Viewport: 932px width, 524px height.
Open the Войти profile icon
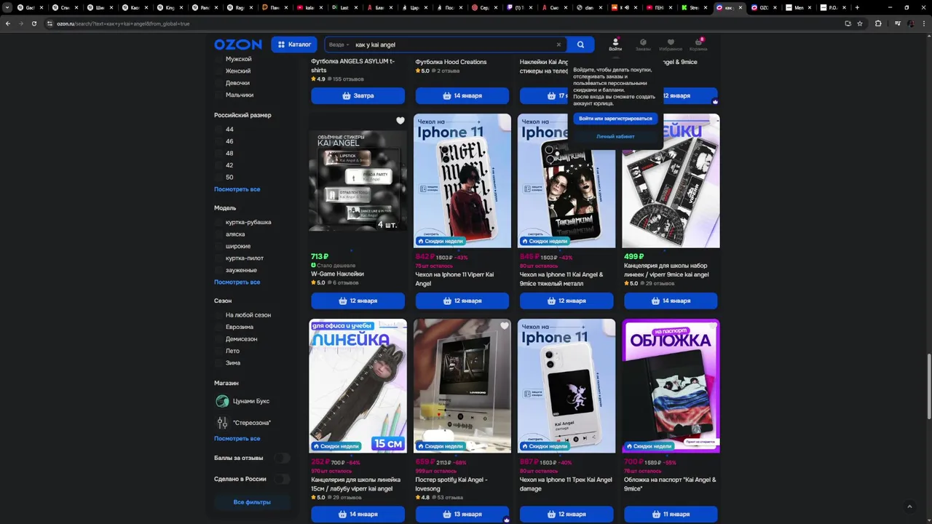click(615, 44)
